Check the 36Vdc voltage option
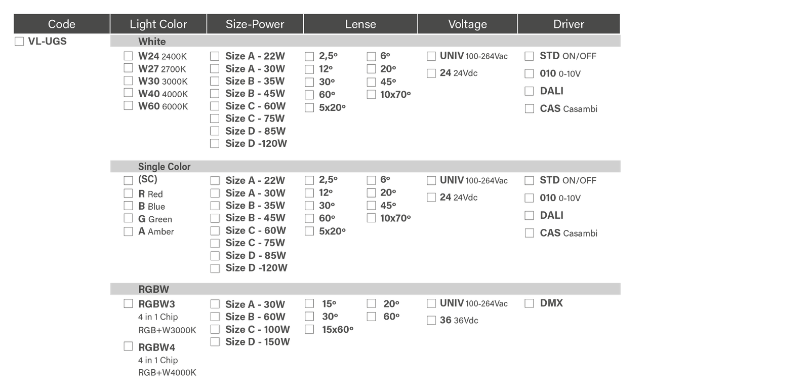Image resolution: width=810 pixels, height=391 pixels. (431, 321)
